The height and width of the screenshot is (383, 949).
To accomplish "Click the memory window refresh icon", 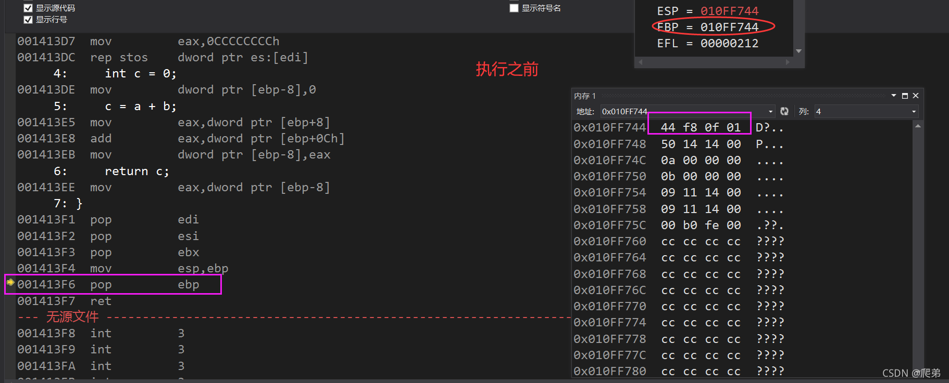I will tap(784, 111).
